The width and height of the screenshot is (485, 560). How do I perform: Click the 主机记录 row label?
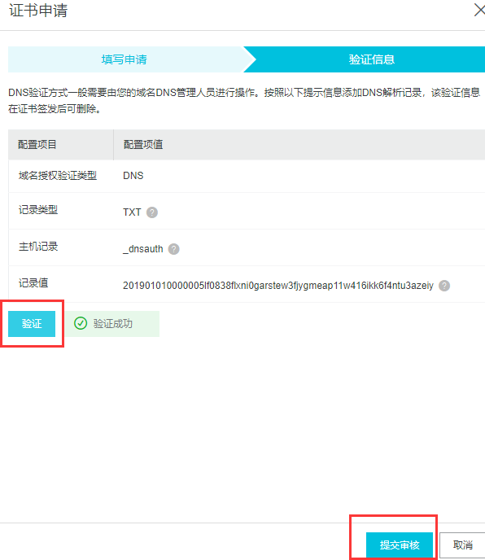(38, 247)
